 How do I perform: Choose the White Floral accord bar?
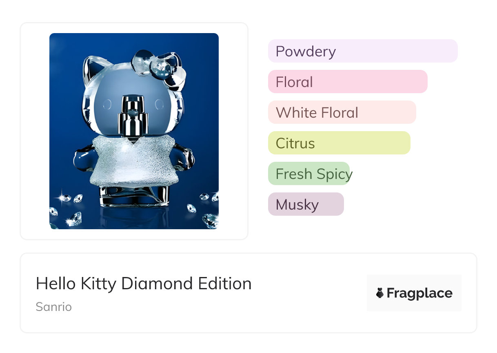[342, 112]
